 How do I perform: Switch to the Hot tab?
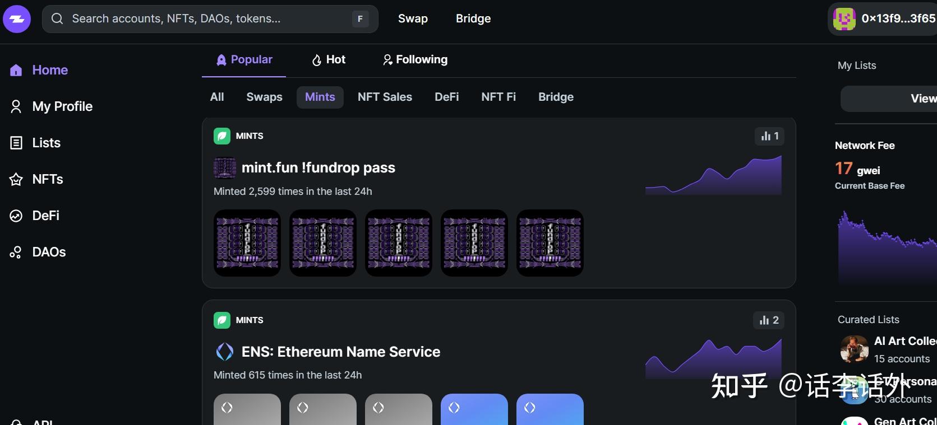[329, 60]
